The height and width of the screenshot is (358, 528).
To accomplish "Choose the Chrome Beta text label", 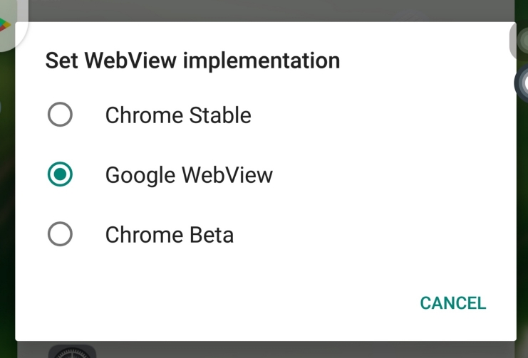I will coord(170,235).
